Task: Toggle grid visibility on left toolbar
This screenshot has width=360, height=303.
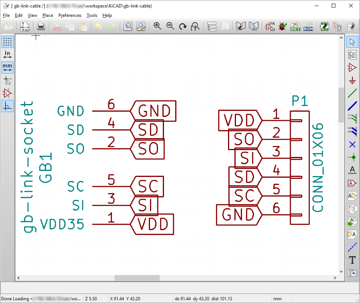Action: (x=7, y=42)
